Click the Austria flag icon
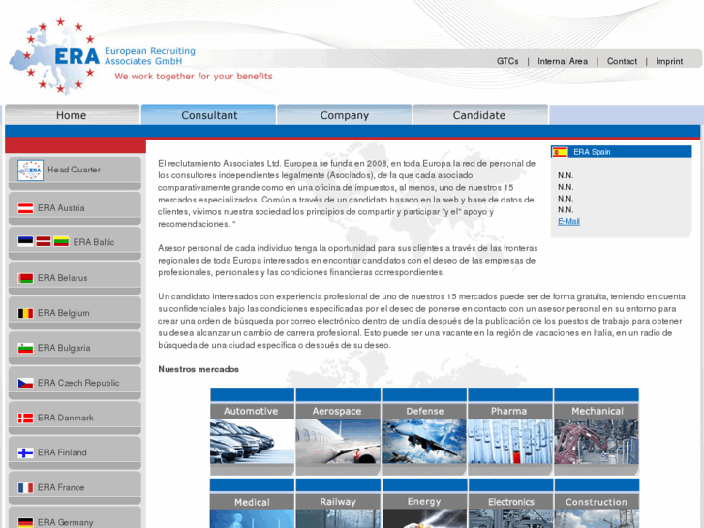This screenshot has width=704, height=528. point(25,208)
